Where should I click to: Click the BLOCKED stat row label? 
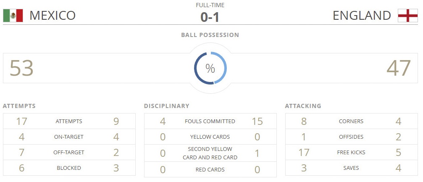point(69,168)
